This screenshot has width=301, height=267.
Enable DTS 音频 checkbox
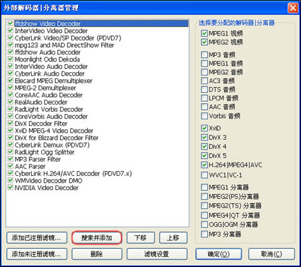click(x=204, y=90)
